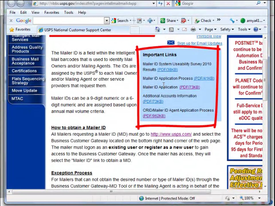Open the Tools menu in menu bar
This screenshot has height=206, width=275.
pos(68,12)
